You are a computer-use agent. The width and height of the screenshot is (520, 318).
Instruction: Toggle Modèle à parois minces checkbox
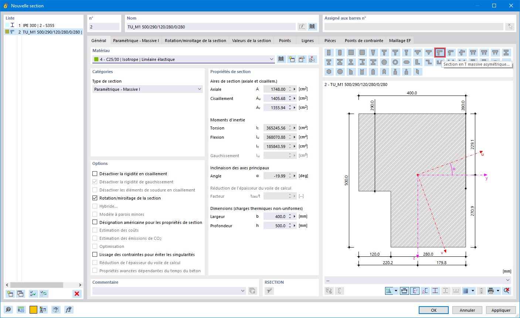pos(95,214)
